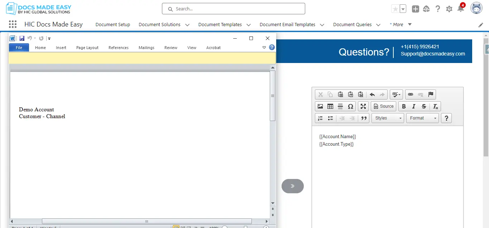
Task: Expand the Document Templates menu chevron
Action: tap(249, 25)
